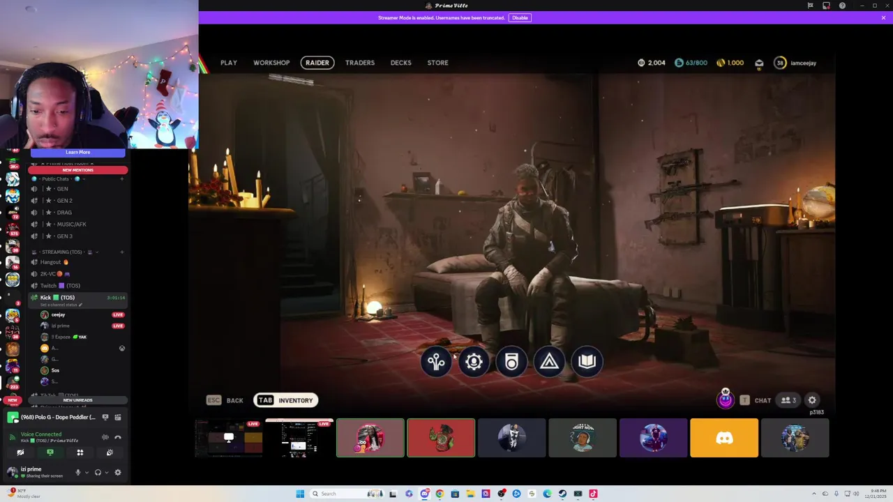Open the taskbar clock showing 9:48 PM
The height and width of the screenshot is (502, 893).
click(877, 494)
